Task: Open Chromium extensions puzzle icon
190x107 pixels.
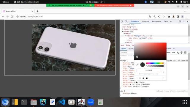Action: tap(169, 17)
